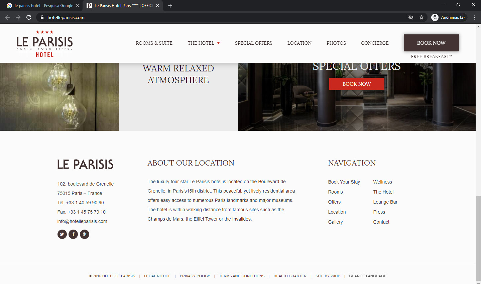Close the Google search tab
This screenshot has height=284, width=481.
coord(78,6)
